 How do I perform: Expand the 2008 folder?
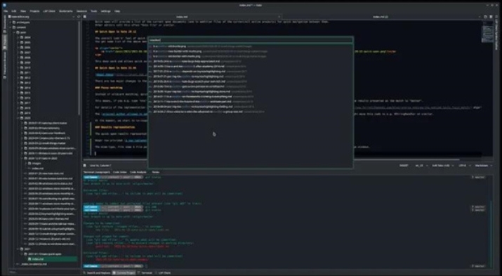(18, 58)
